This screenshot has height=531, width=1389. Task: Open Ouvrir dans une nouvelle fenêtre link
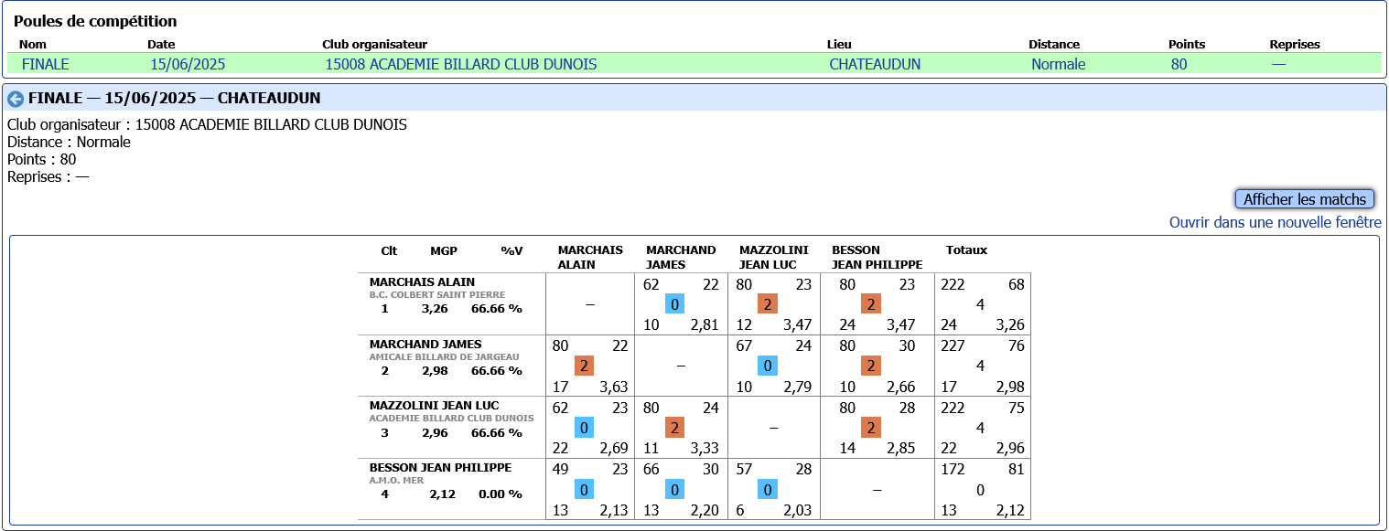(1276, 222)
